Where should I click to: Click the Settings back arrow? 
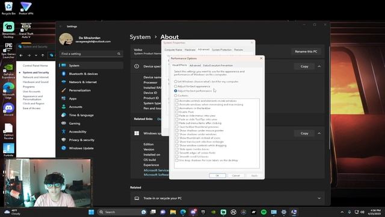click(61, 27)
